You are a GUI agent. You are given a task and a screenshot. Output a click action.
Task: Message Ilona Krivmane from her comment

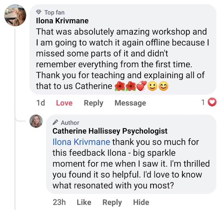click(130, 103)
